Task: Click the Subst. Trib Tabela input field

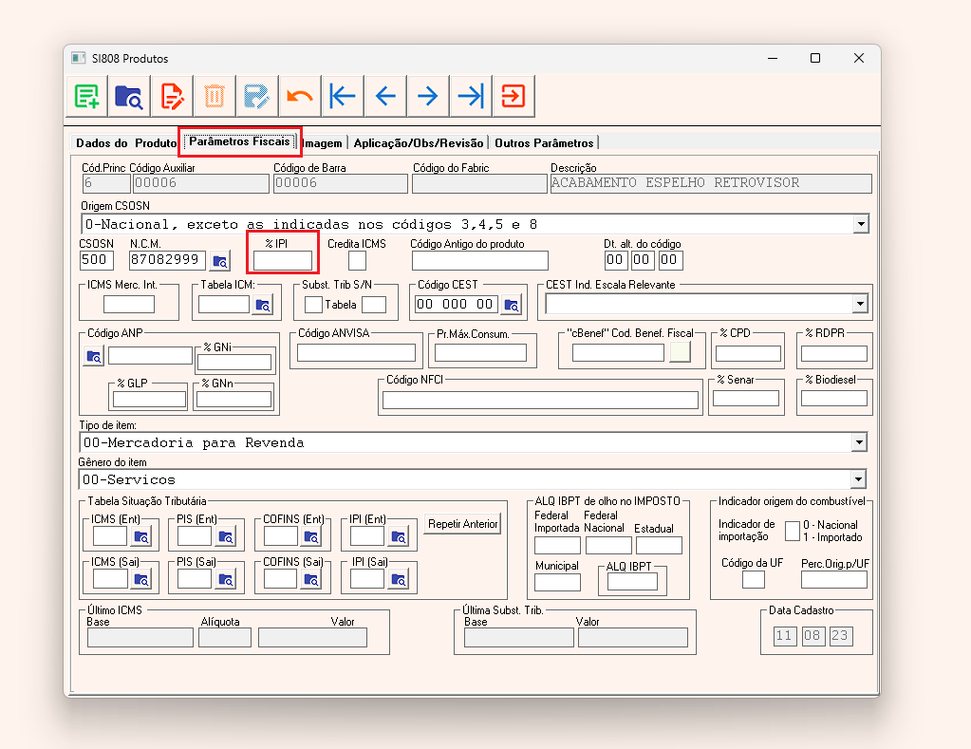Action: tap(374, 305)
